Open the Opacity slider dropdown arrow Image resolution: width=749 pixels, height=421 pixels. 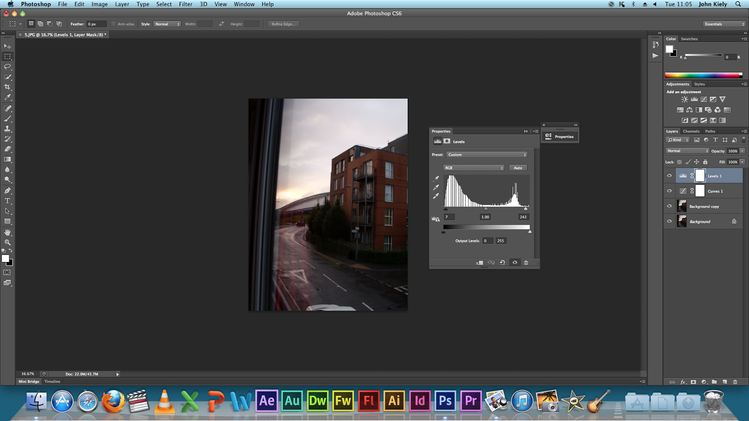pos(742,151)
